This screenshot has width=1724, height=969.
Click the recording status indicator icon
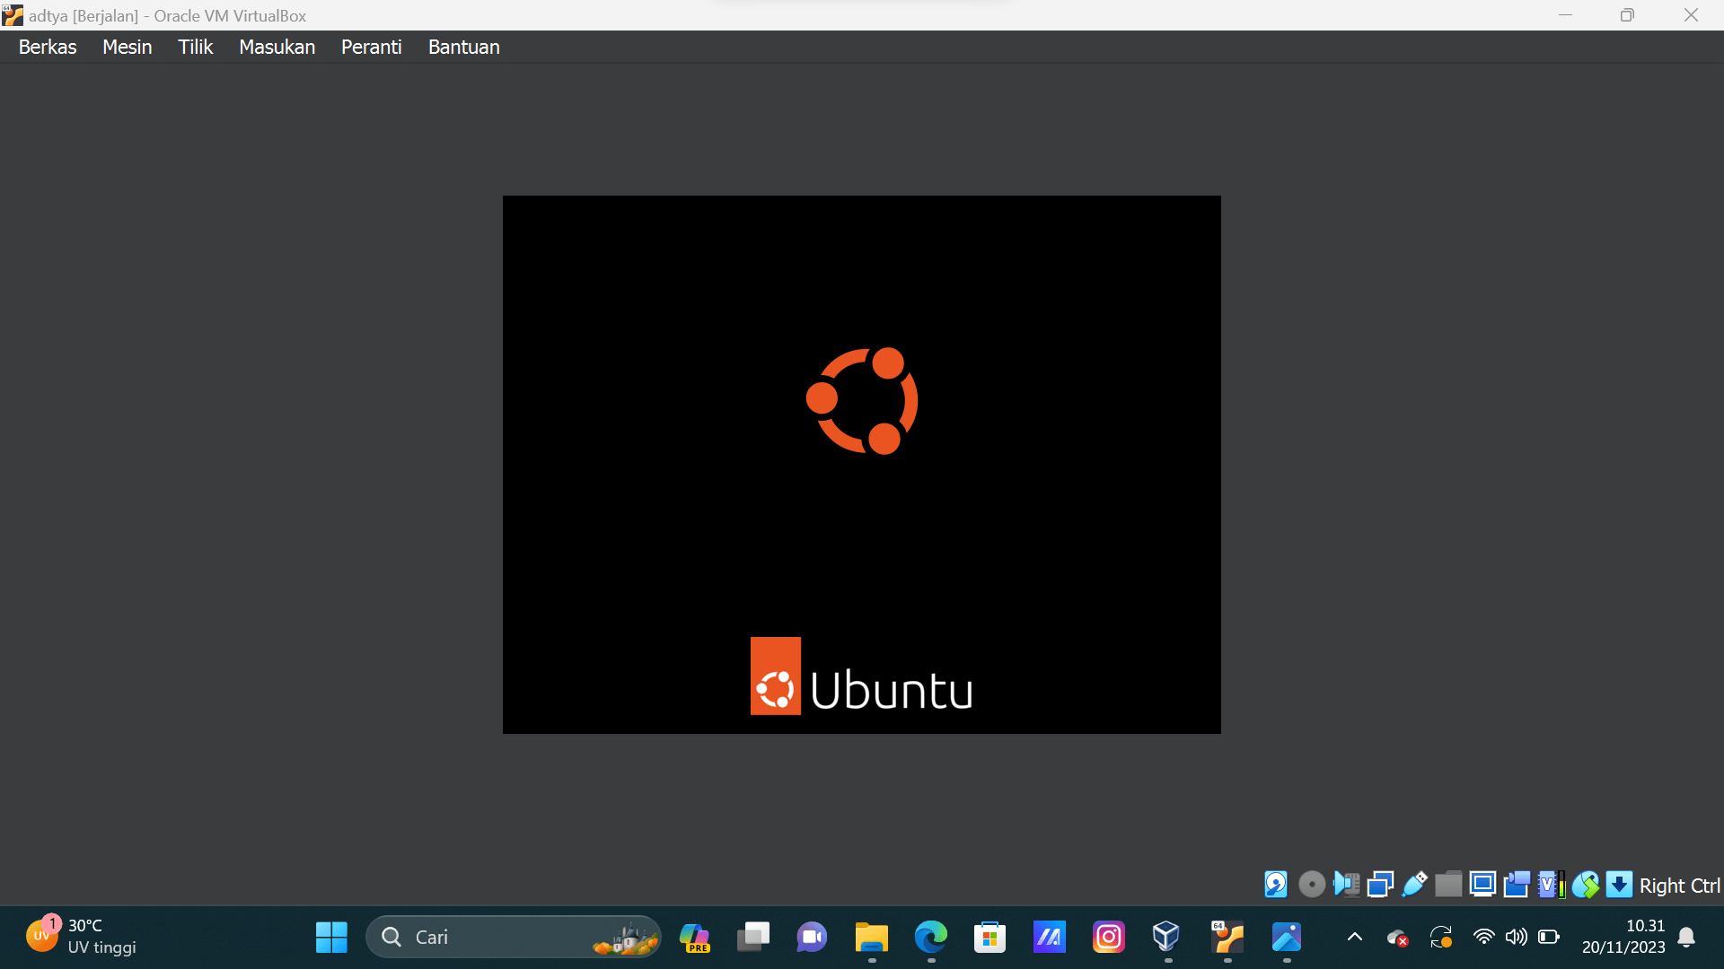coord(1517,885)
